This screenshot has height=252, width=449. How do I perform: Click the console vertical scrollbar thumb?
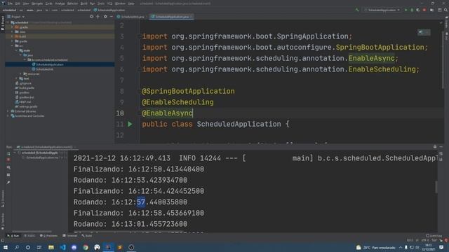(x=436, y=187)
